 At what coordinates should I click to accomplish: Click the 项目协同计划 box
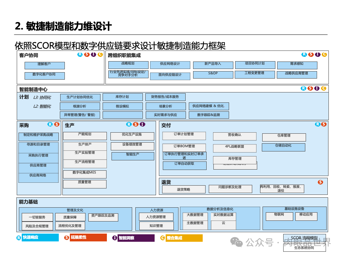pos(255,65)
